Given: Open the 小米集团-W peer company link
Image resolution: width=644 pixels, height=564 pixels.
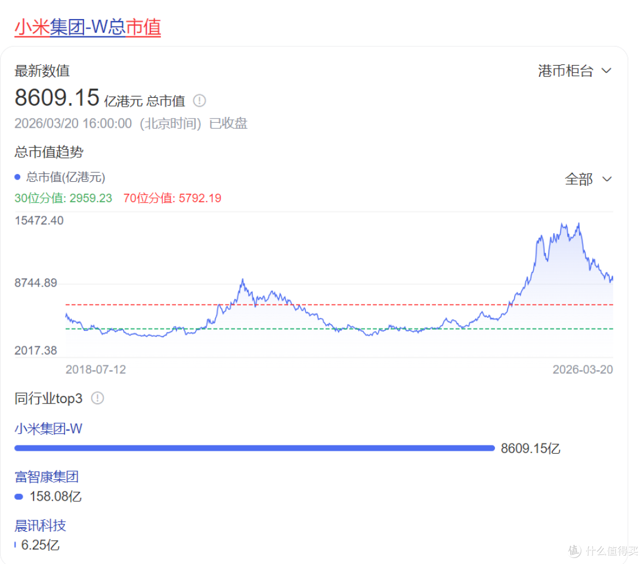Looking at the screenshot, I should point(48,429).
